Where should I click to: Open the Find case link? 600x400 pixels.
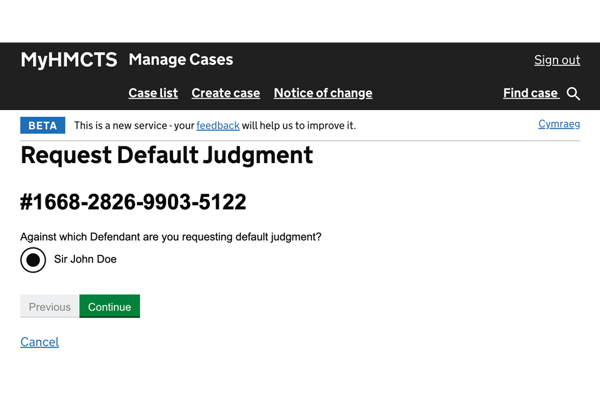click(x=531, y=93)
